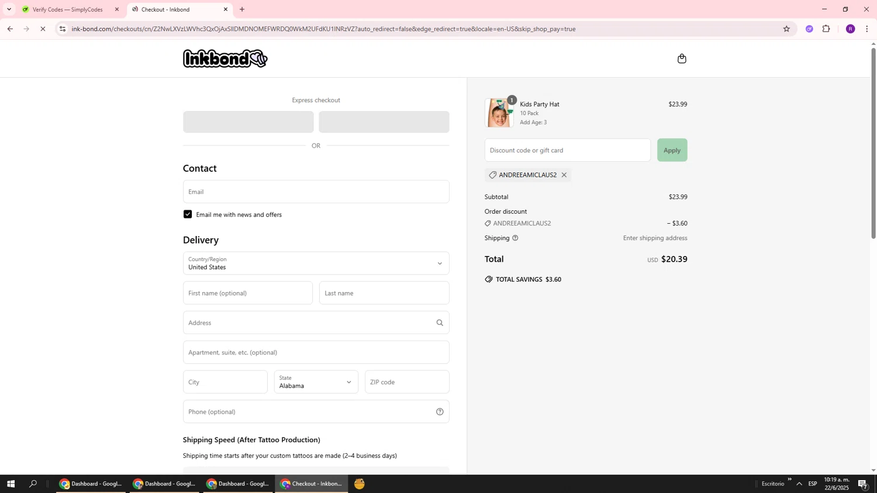Remove the ANDREEAMICLAUS2 discount code
The image size is (877, 493).
point(564,175)
